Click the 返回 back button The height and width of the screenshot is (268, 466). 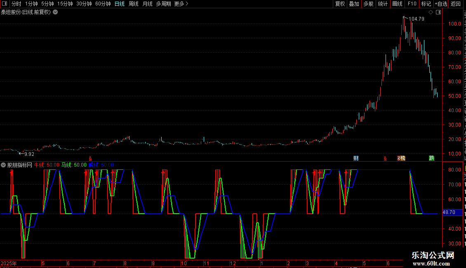[x=456, y=4]
